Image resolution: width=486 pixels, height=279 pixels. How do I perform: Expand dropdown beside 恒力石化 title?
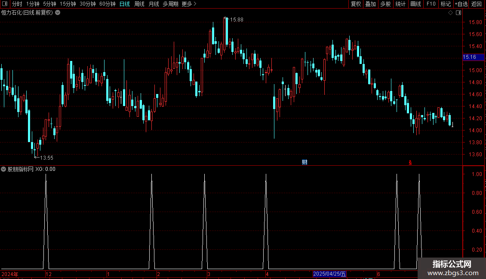tap(58, 12)
